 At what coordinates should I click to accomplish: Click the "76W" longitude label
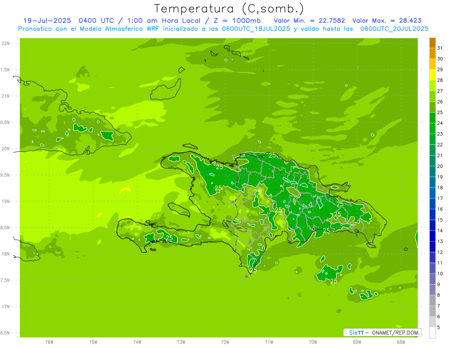coord(49,342)
